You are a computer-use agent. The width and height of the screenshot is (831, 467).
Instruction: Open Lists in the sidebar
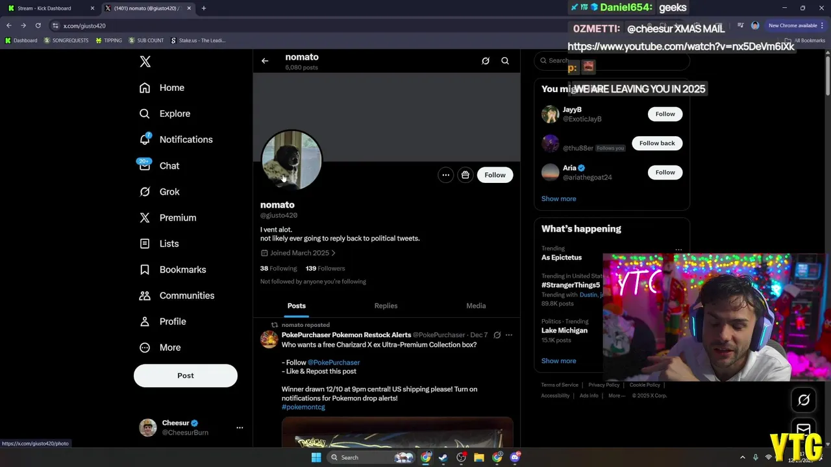(x=160, y=243)
